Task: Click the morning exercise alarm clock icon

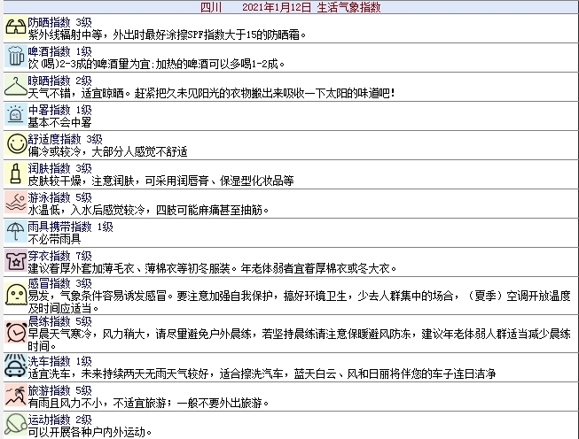Action: click(x=14, y=331)
